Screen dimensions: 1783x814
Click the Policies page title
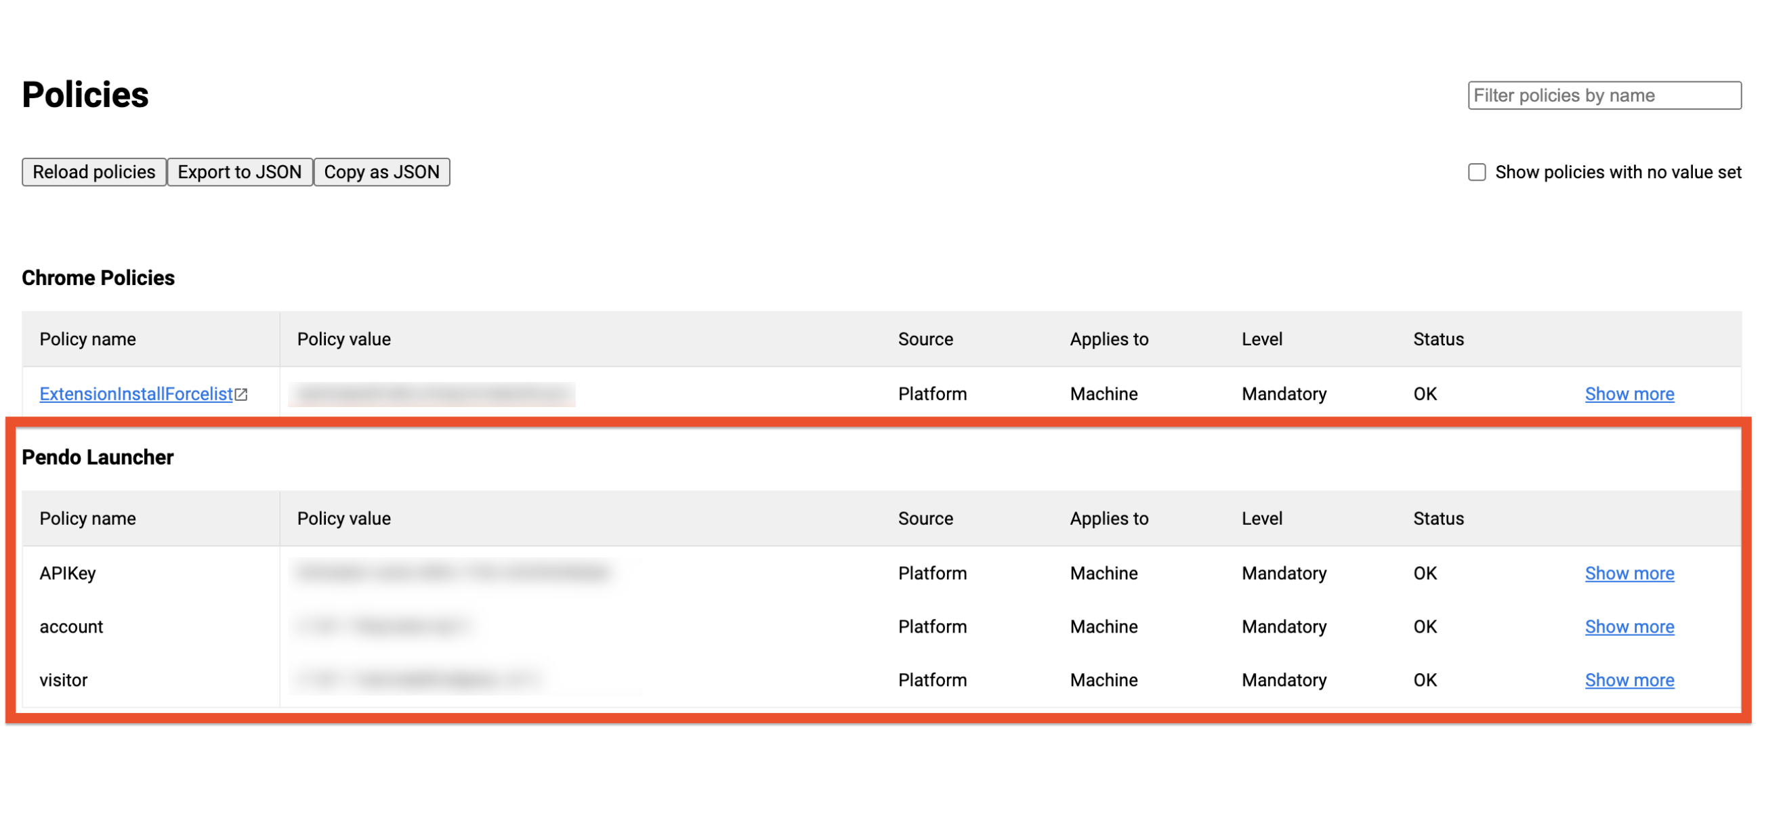[x=85, y=94]
